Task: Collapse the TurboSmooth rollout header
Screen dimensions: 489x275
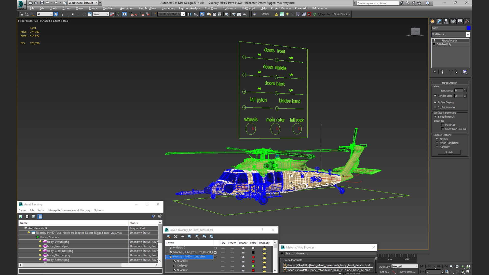Action: coord(449,83)
